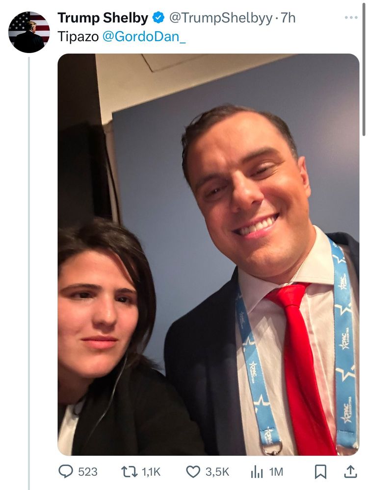This screenshot has height=490, width=368.
Task: Click the vertical scrollbar on the right edge
Action: (364, 68)
